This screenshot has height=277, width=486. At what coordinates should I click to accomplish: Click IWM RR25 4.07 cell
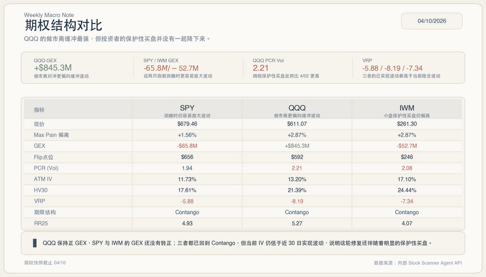[x=407, y=223]
